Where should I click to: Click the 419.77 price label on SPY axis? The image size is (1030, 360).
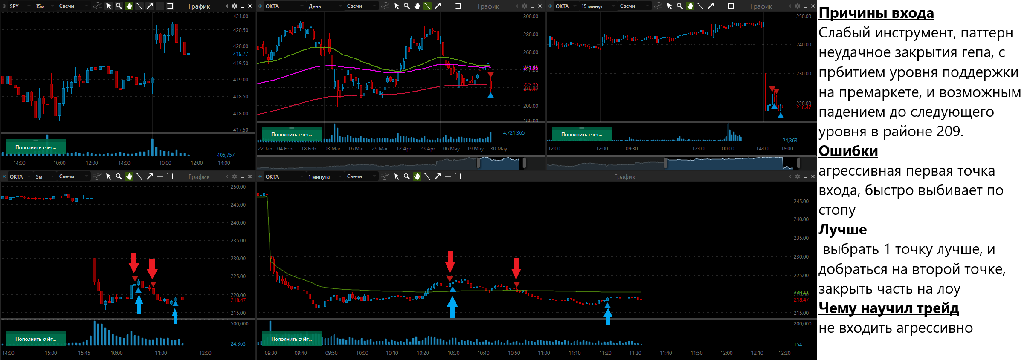point(241,54)
